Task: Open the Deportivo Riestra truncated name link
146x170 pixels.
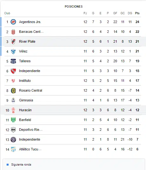Action: coord(31,130)
